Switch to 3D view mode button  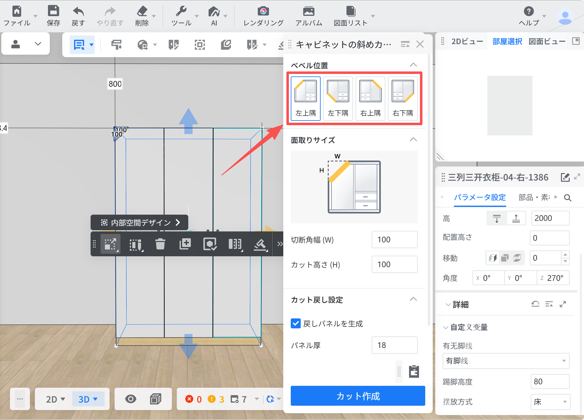(x=88, y=399)
